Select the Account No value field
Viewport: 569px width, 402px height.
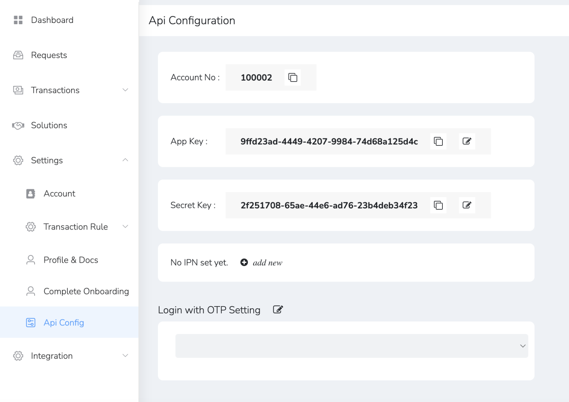[256, 78]
